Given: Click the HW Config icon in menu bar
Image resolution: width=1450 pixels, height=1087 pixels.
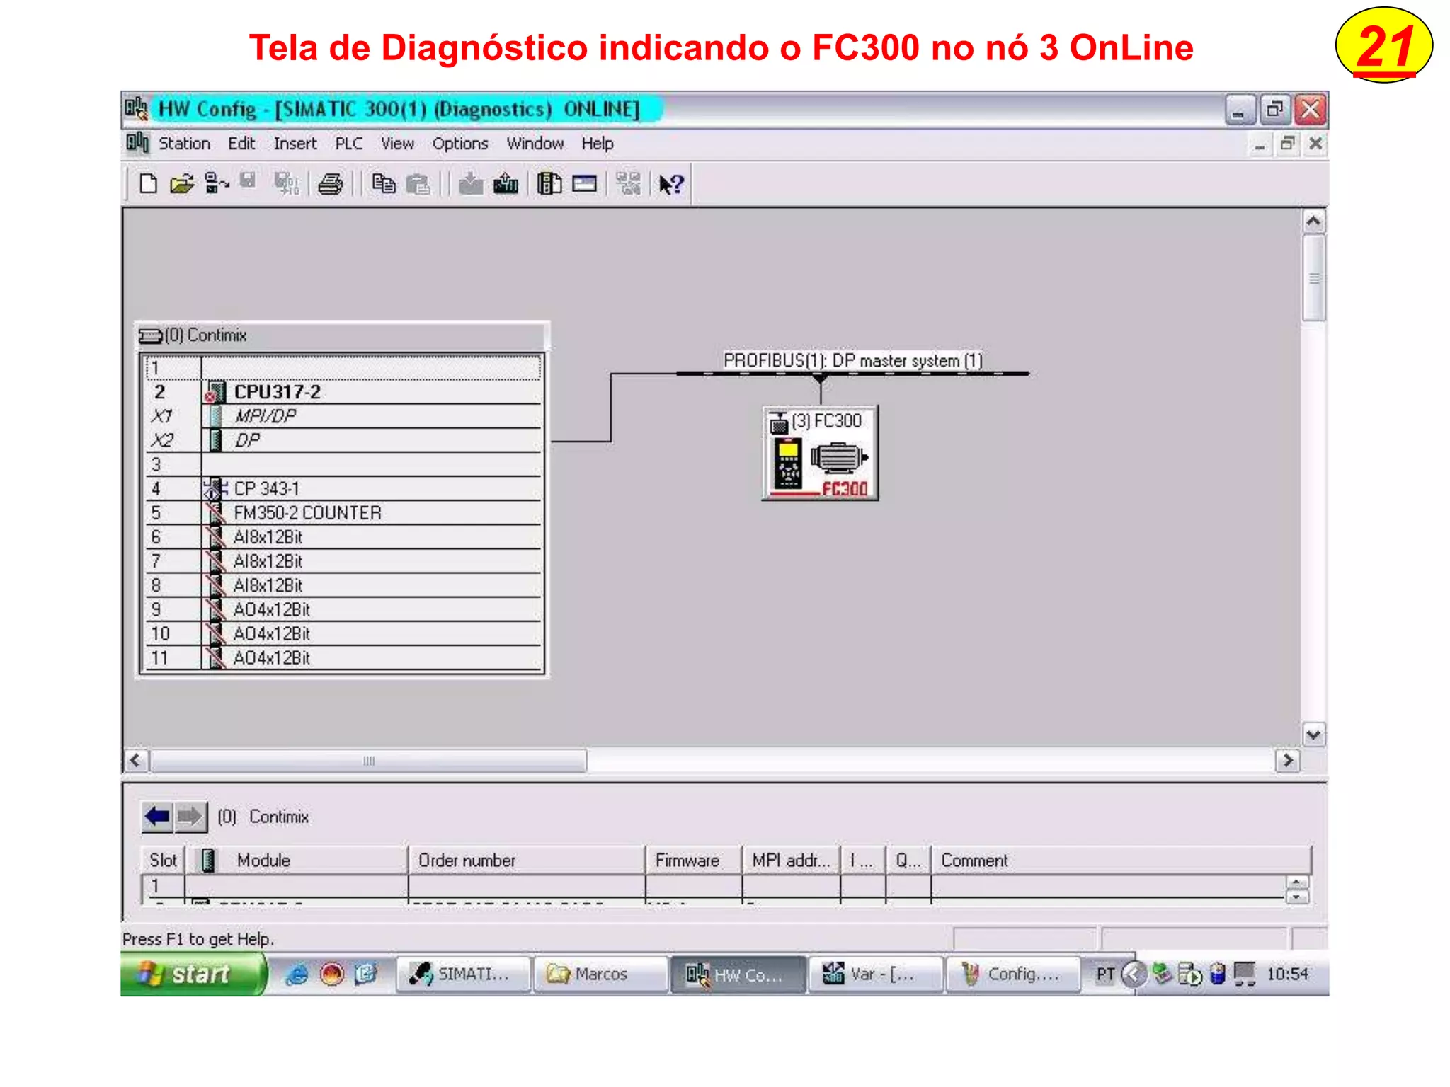Looking at the screenshot, I should click(x=137, y=143).
